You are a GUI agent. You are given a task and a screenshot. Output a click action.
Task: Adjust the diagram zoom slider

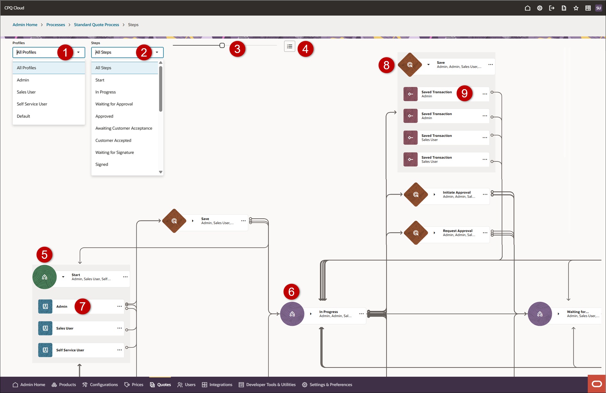[222, 45]
